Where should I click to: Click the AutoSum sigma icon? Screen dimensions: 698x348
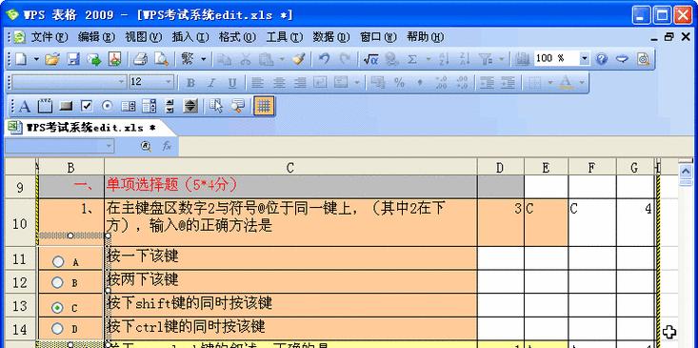click(x=412, y=59)
